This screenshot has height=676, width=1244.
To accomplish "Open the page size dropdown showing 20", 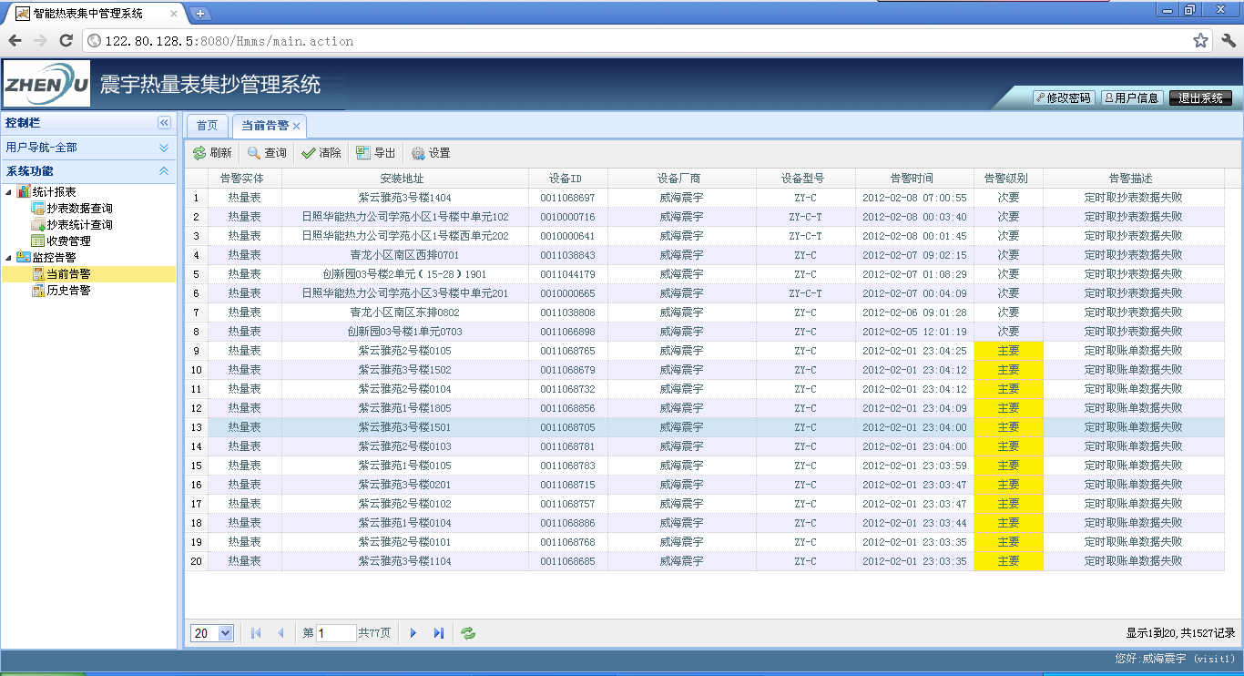I will [212, 633].
